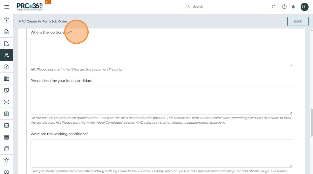The height and width of the screenshot is (174, 313).
Task: Click into the ideal candidate text area
Action: pyautogui.click(x=161, y=100)
